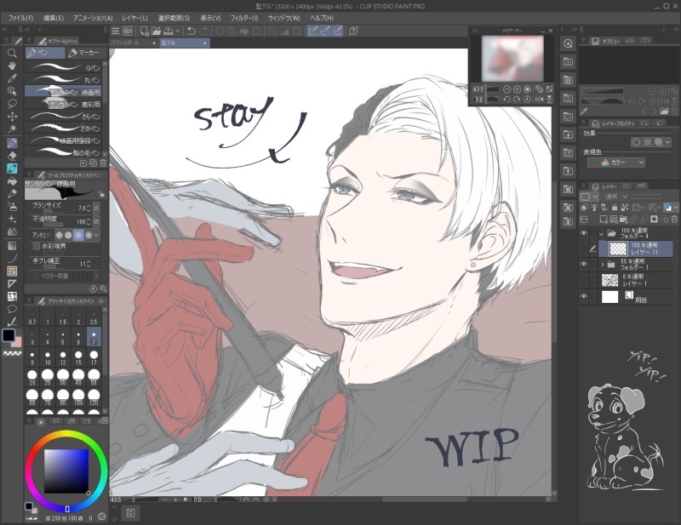
Task: Toggle visibility of フォルダー 1
Action: [584, 264]
